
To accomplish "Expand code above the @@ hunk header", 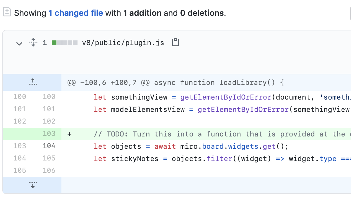I will pyautogui.click(x=32, y=82).
